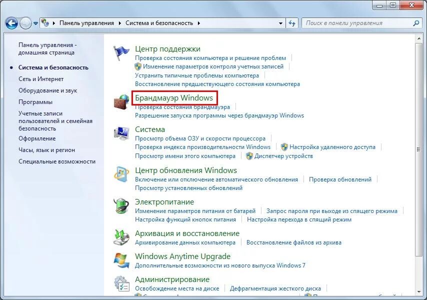The width and height of the screenshot is (427, 300).
Task: Click shield icon beside Изменение параметров контроля
Action: (x=138, y=66)
